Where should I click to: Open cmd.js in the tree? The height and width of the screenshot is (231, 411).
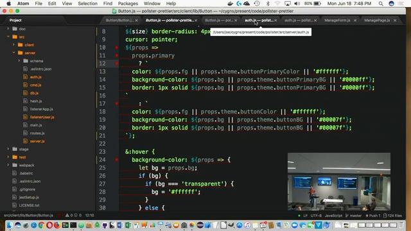click(35, 85)
